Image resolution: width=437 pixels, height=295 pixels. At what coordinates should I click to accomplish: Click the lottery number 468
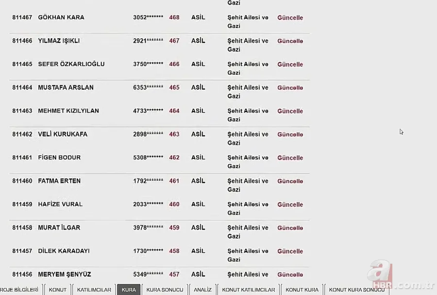pos(174,17)
